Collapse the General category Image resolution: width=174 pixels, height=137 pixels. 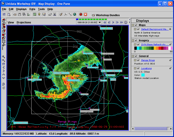coord(133,56)
